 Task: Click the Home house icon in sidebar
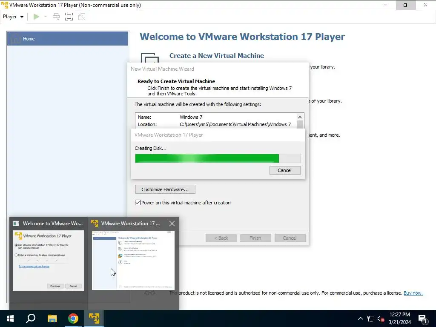(15, 38)
